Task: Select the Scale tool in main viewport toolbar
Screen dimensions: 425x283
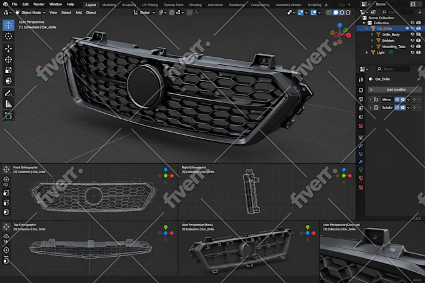Action: pyautogui.click(x=8, y=70)
